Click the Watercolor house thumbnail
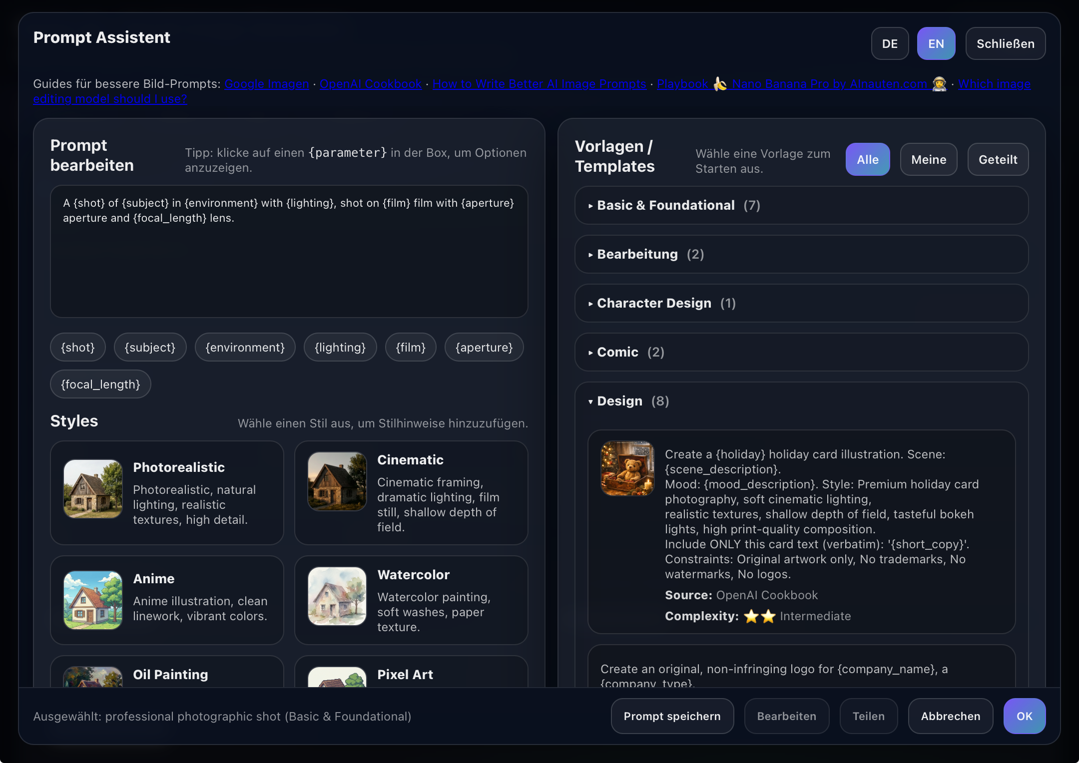The width and height of the screenshot is (1079, 763). [x=337, y=596]
